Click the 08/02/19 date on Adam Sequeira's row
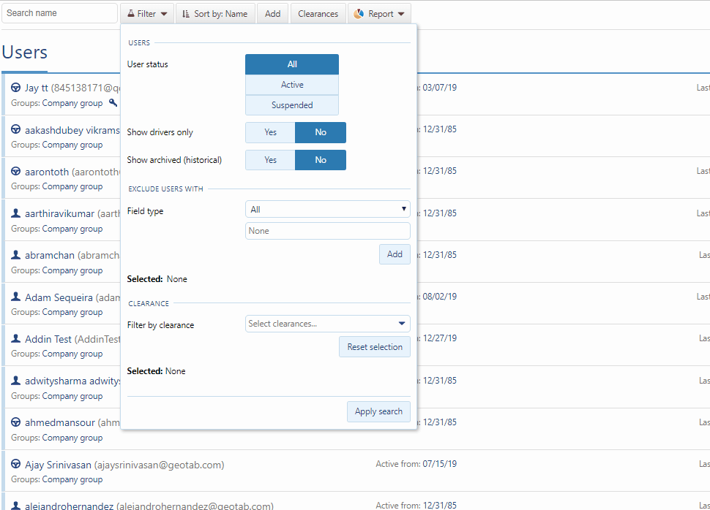This screenshot has width=710, height=510. (x=440, y=297)
